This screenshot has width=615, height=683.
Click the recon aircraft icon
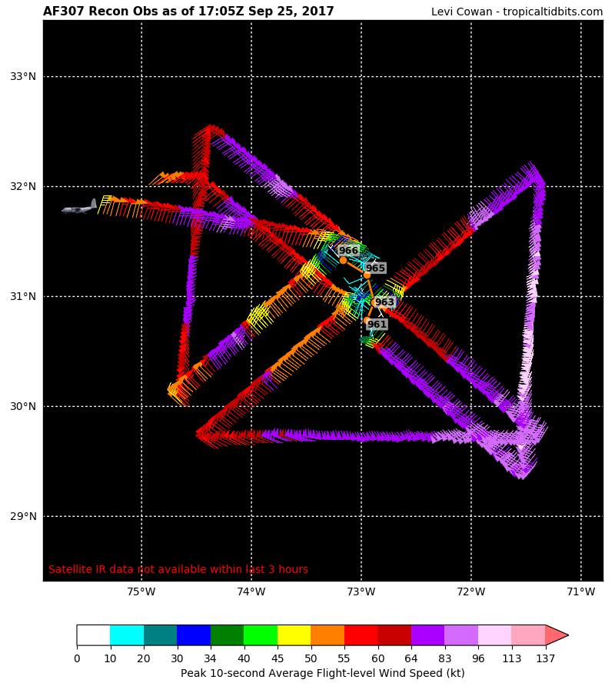(x=80, y=207)
